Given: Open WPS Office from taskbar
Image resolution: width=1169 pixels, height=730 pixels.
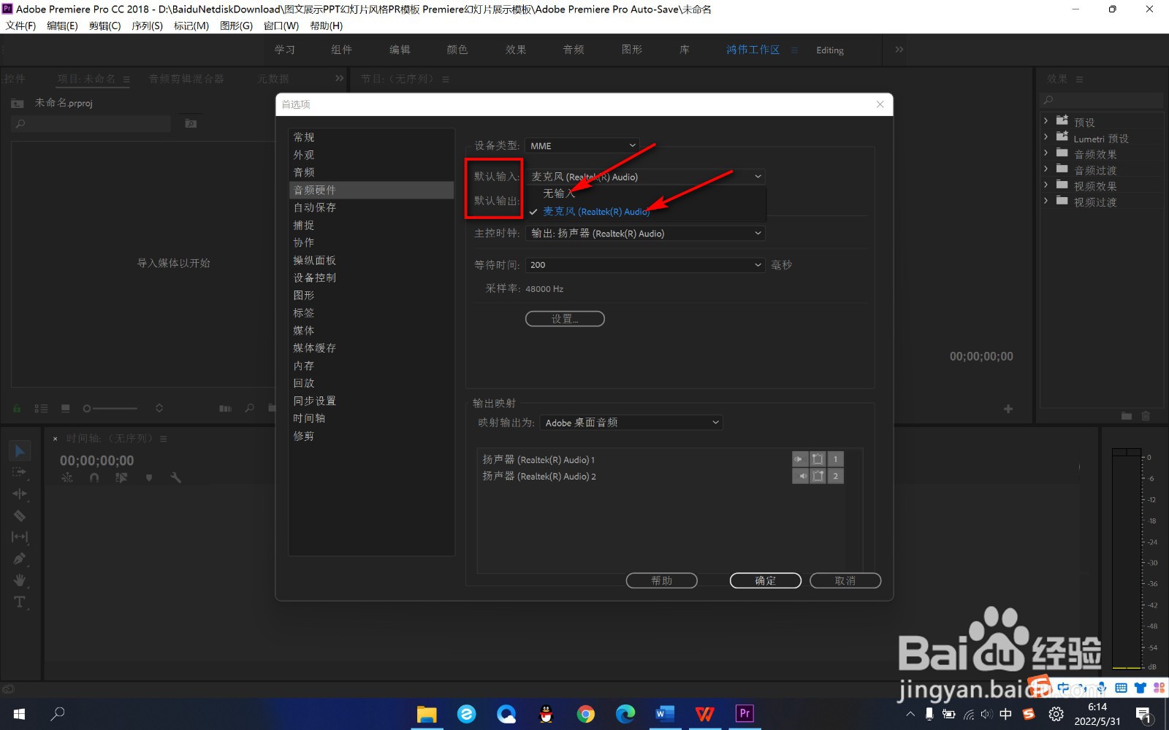Looking at the screenshot, I should coord(704,713).
